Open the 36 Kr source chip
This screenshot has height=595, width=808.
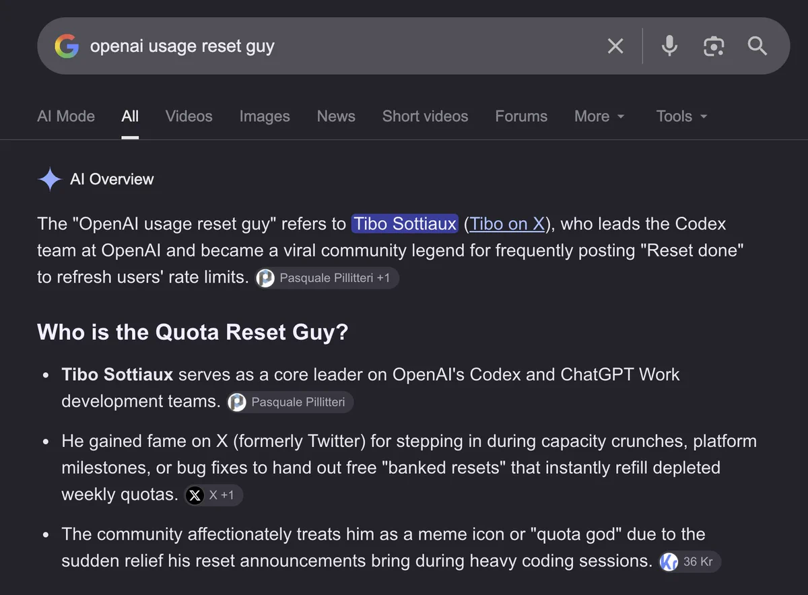pyautogui.click(x=690, y=561)
